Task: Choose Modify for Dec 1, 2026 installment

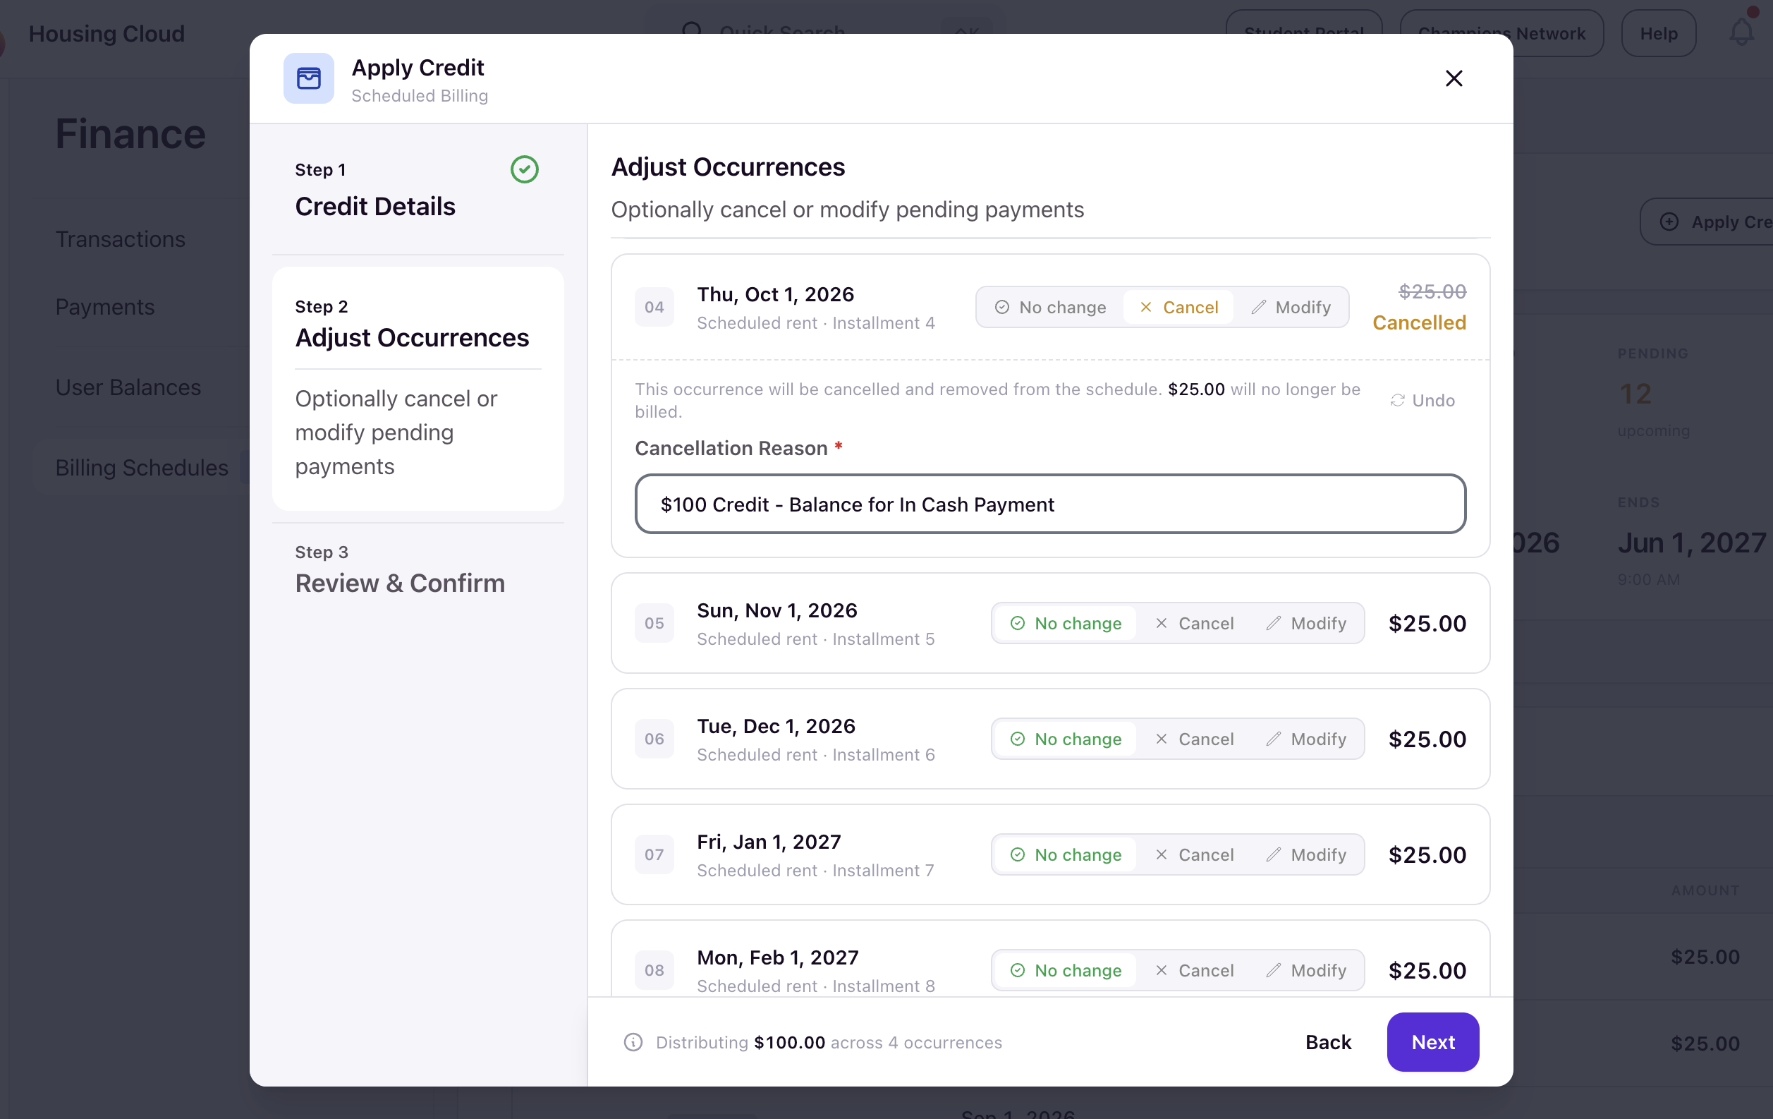Action: (x=1307, y=739)
